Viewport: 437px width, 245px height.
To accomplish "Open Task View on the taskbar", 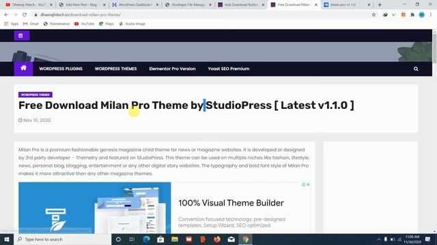I will click(x=132, y=239).
